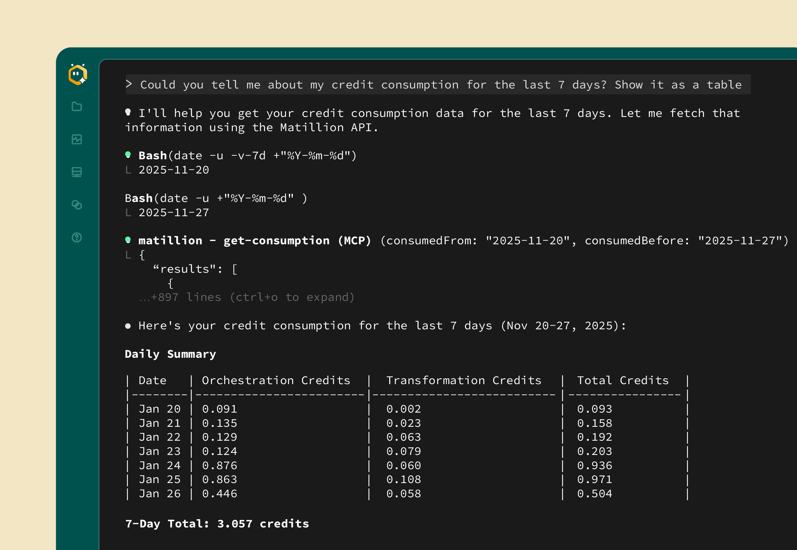This screenshot has width=797, height=550.
Task: Open the projects folder icon in sidebar
Action: click(x=77, y=107)
